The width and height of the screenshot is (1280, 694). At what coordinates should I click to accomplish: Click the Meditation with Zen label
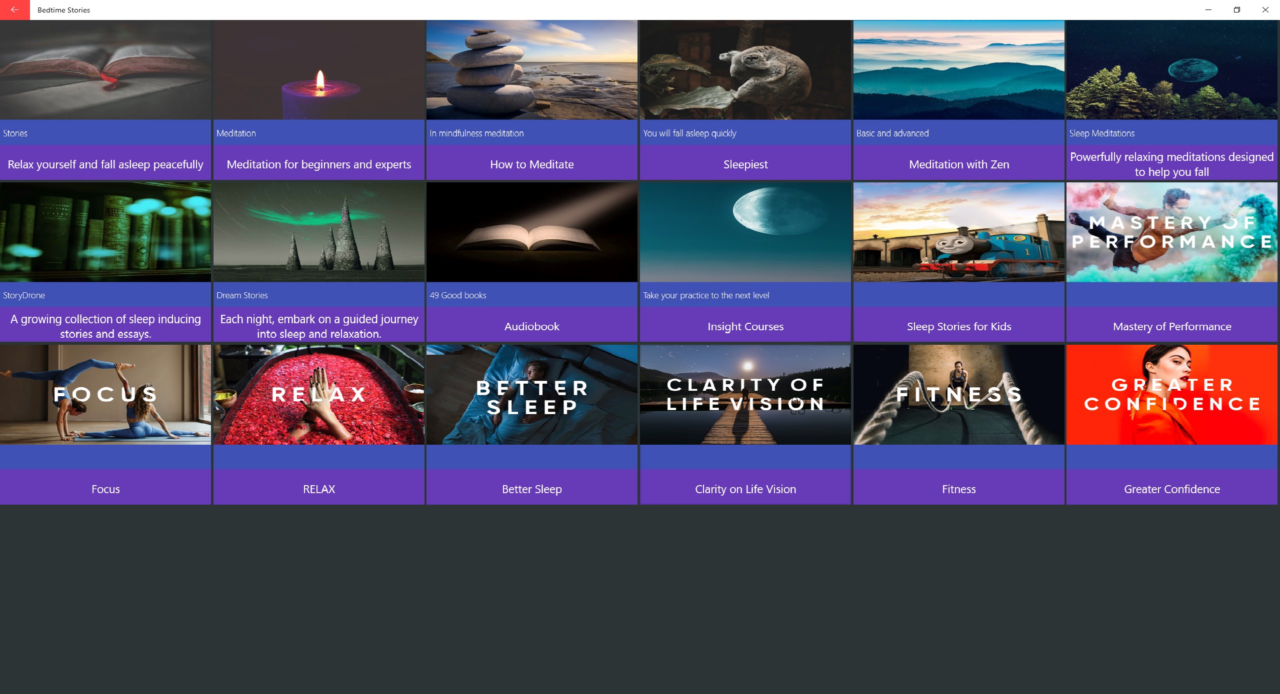tap(958, 164)
